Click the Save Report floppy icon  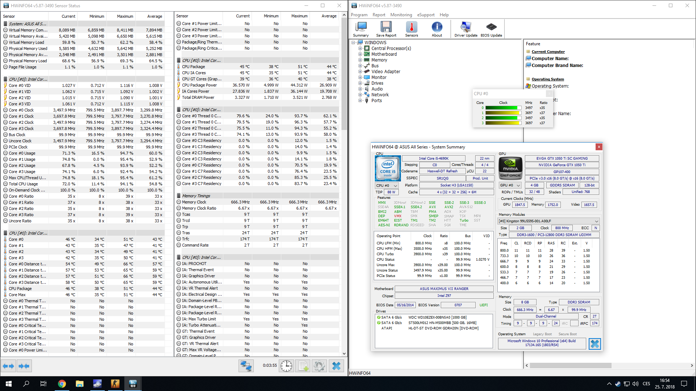click(386, 29)
